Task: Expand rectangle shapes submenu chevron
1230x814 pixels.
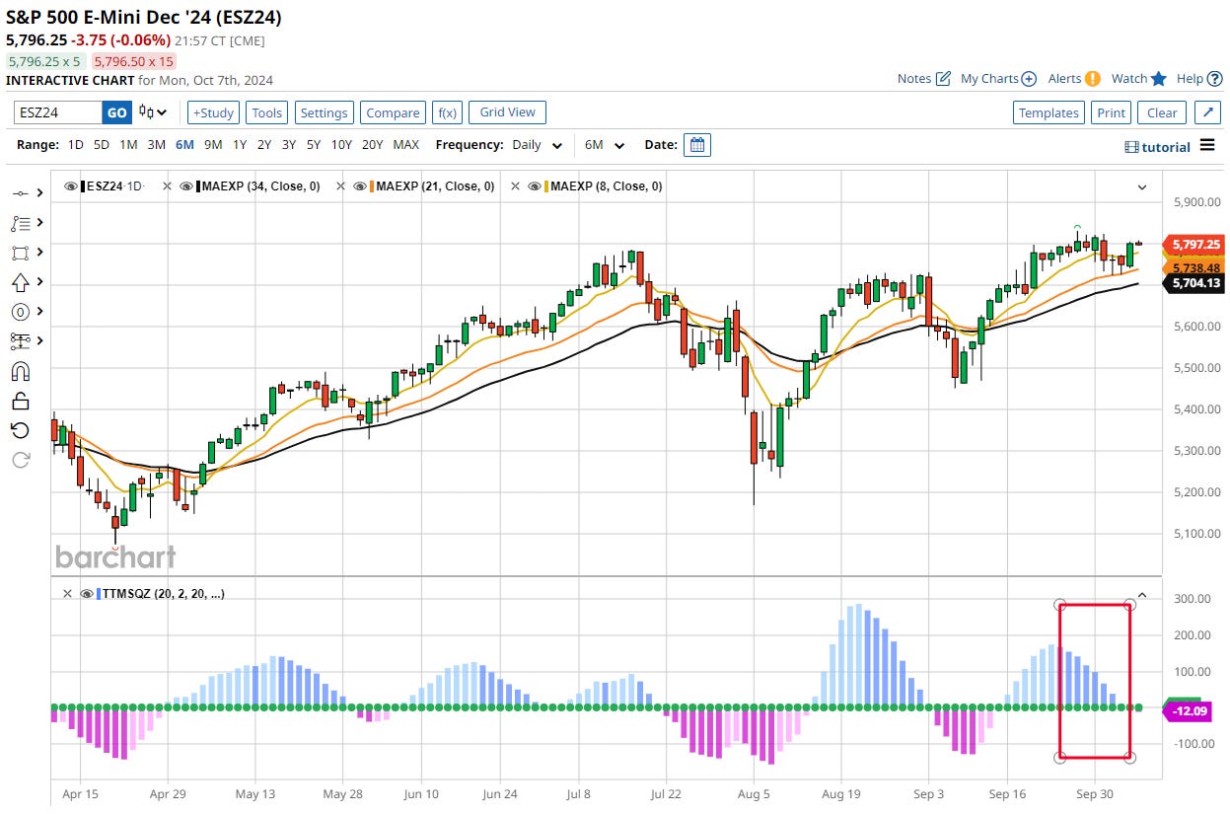Action: pyautogui.click(x=40, y=253)
